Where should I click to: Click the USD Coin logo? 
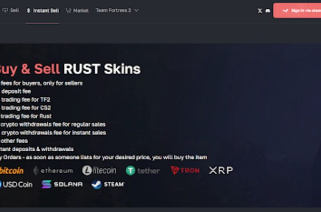click(x=16, y=184)
